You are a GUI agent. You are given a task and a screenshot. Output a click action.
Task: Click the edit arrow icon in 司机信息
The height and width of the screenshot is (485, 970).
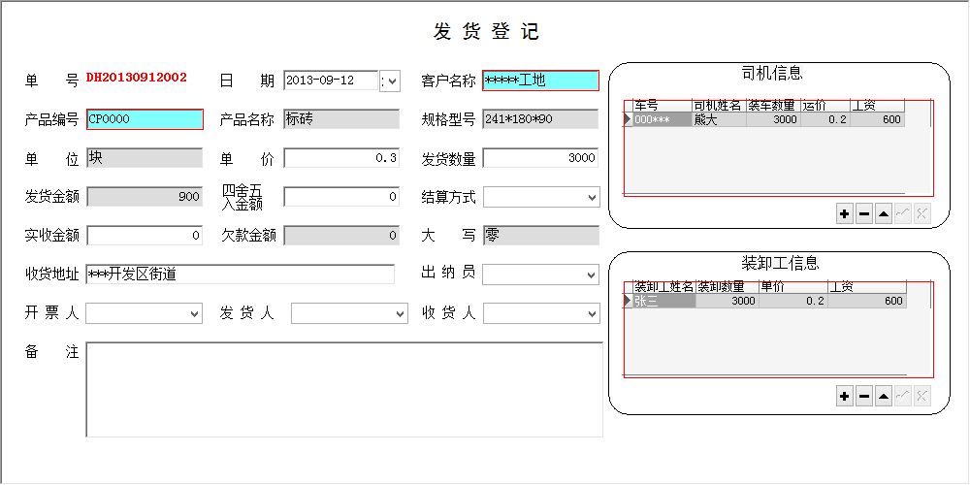click(x=884, y=214)
